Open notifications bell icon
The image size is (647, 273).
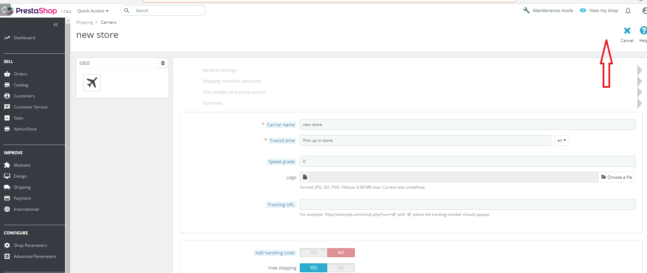point(628,11)
